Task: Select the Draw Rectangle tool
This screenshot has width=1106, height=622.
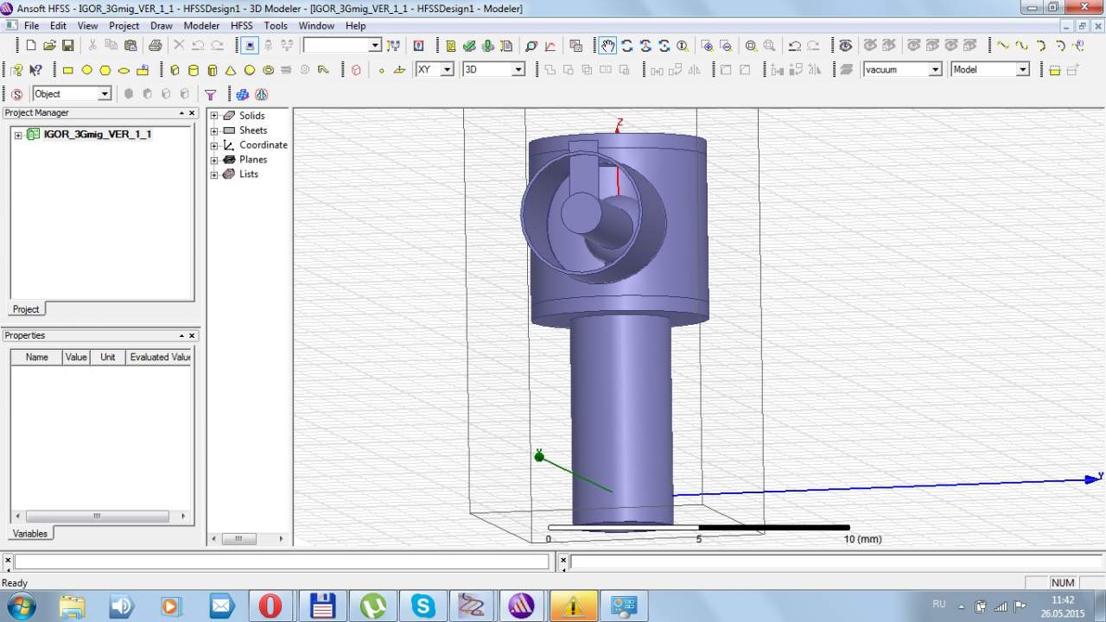Action: coord(67,70)
